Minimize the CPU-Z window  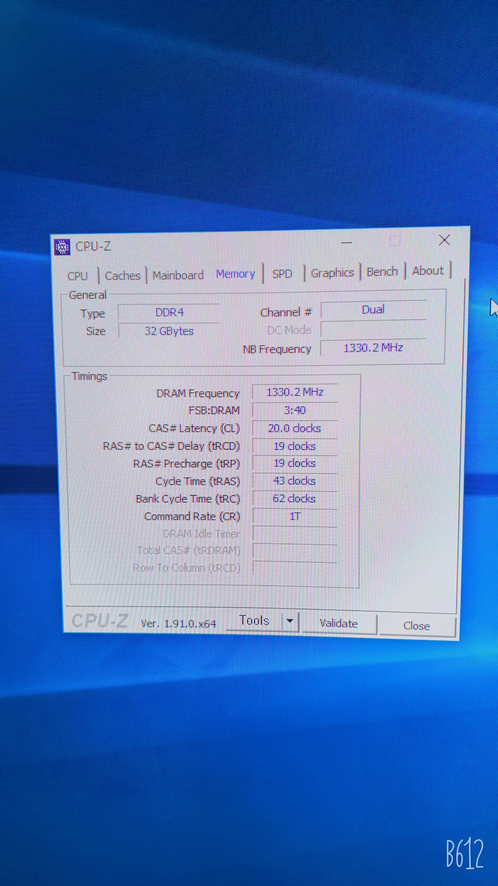pyautogui.click(x=347, y=243)
